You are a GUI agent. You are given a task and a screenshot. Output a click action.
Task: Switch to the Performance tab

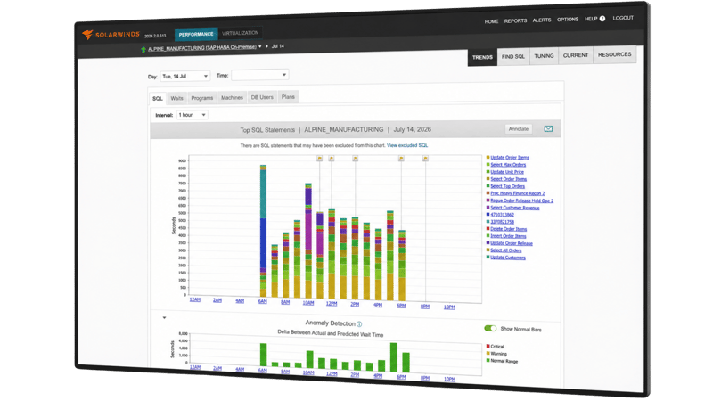(196, 34)
